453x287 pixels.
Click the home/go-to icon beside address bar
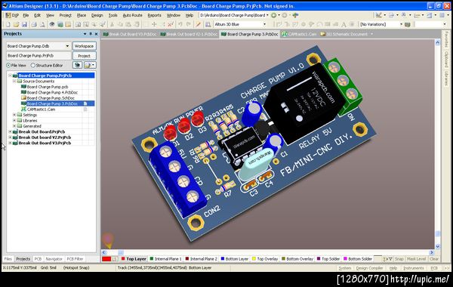[x=295, y=15]
